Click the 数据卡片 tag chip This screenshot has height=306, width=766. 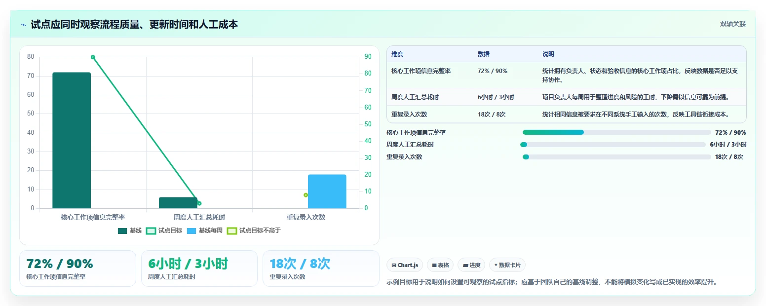click(507, 265)
